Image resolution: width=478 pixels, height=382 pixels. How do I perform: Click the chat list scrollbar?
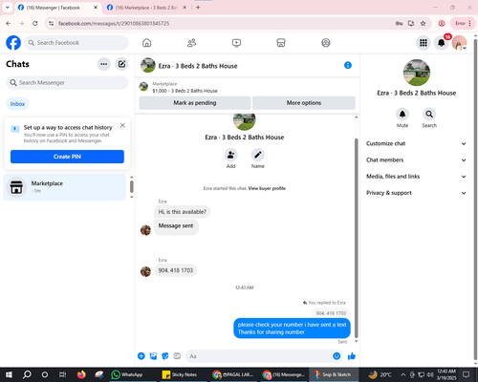point(132,186)
